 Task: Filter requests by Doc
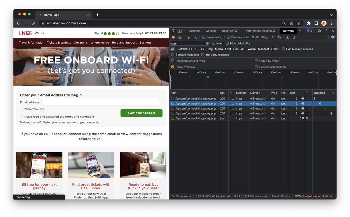236,49
